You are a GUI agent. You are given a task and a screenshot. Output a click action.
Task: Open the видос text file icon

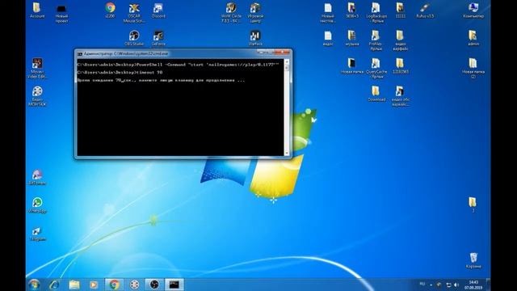click(x=328, y=38)
